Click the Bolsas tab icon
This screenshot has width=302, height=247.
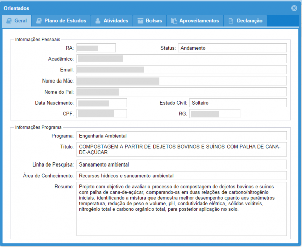tap(139, 21)
